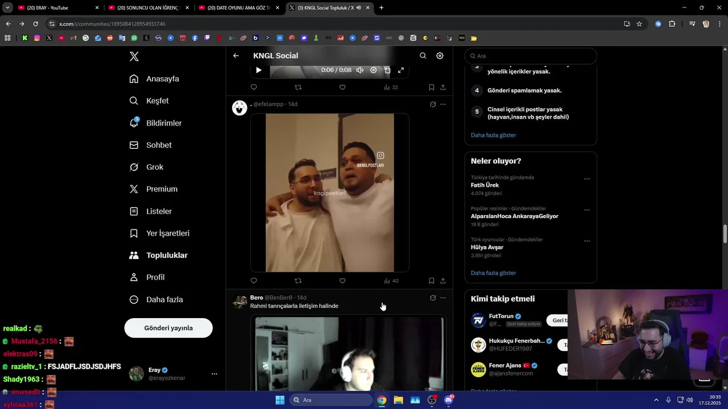Open more options on @efelampp post
Image resolution: width=728 pixels, height=409 pixels.
tap(443, 105)
